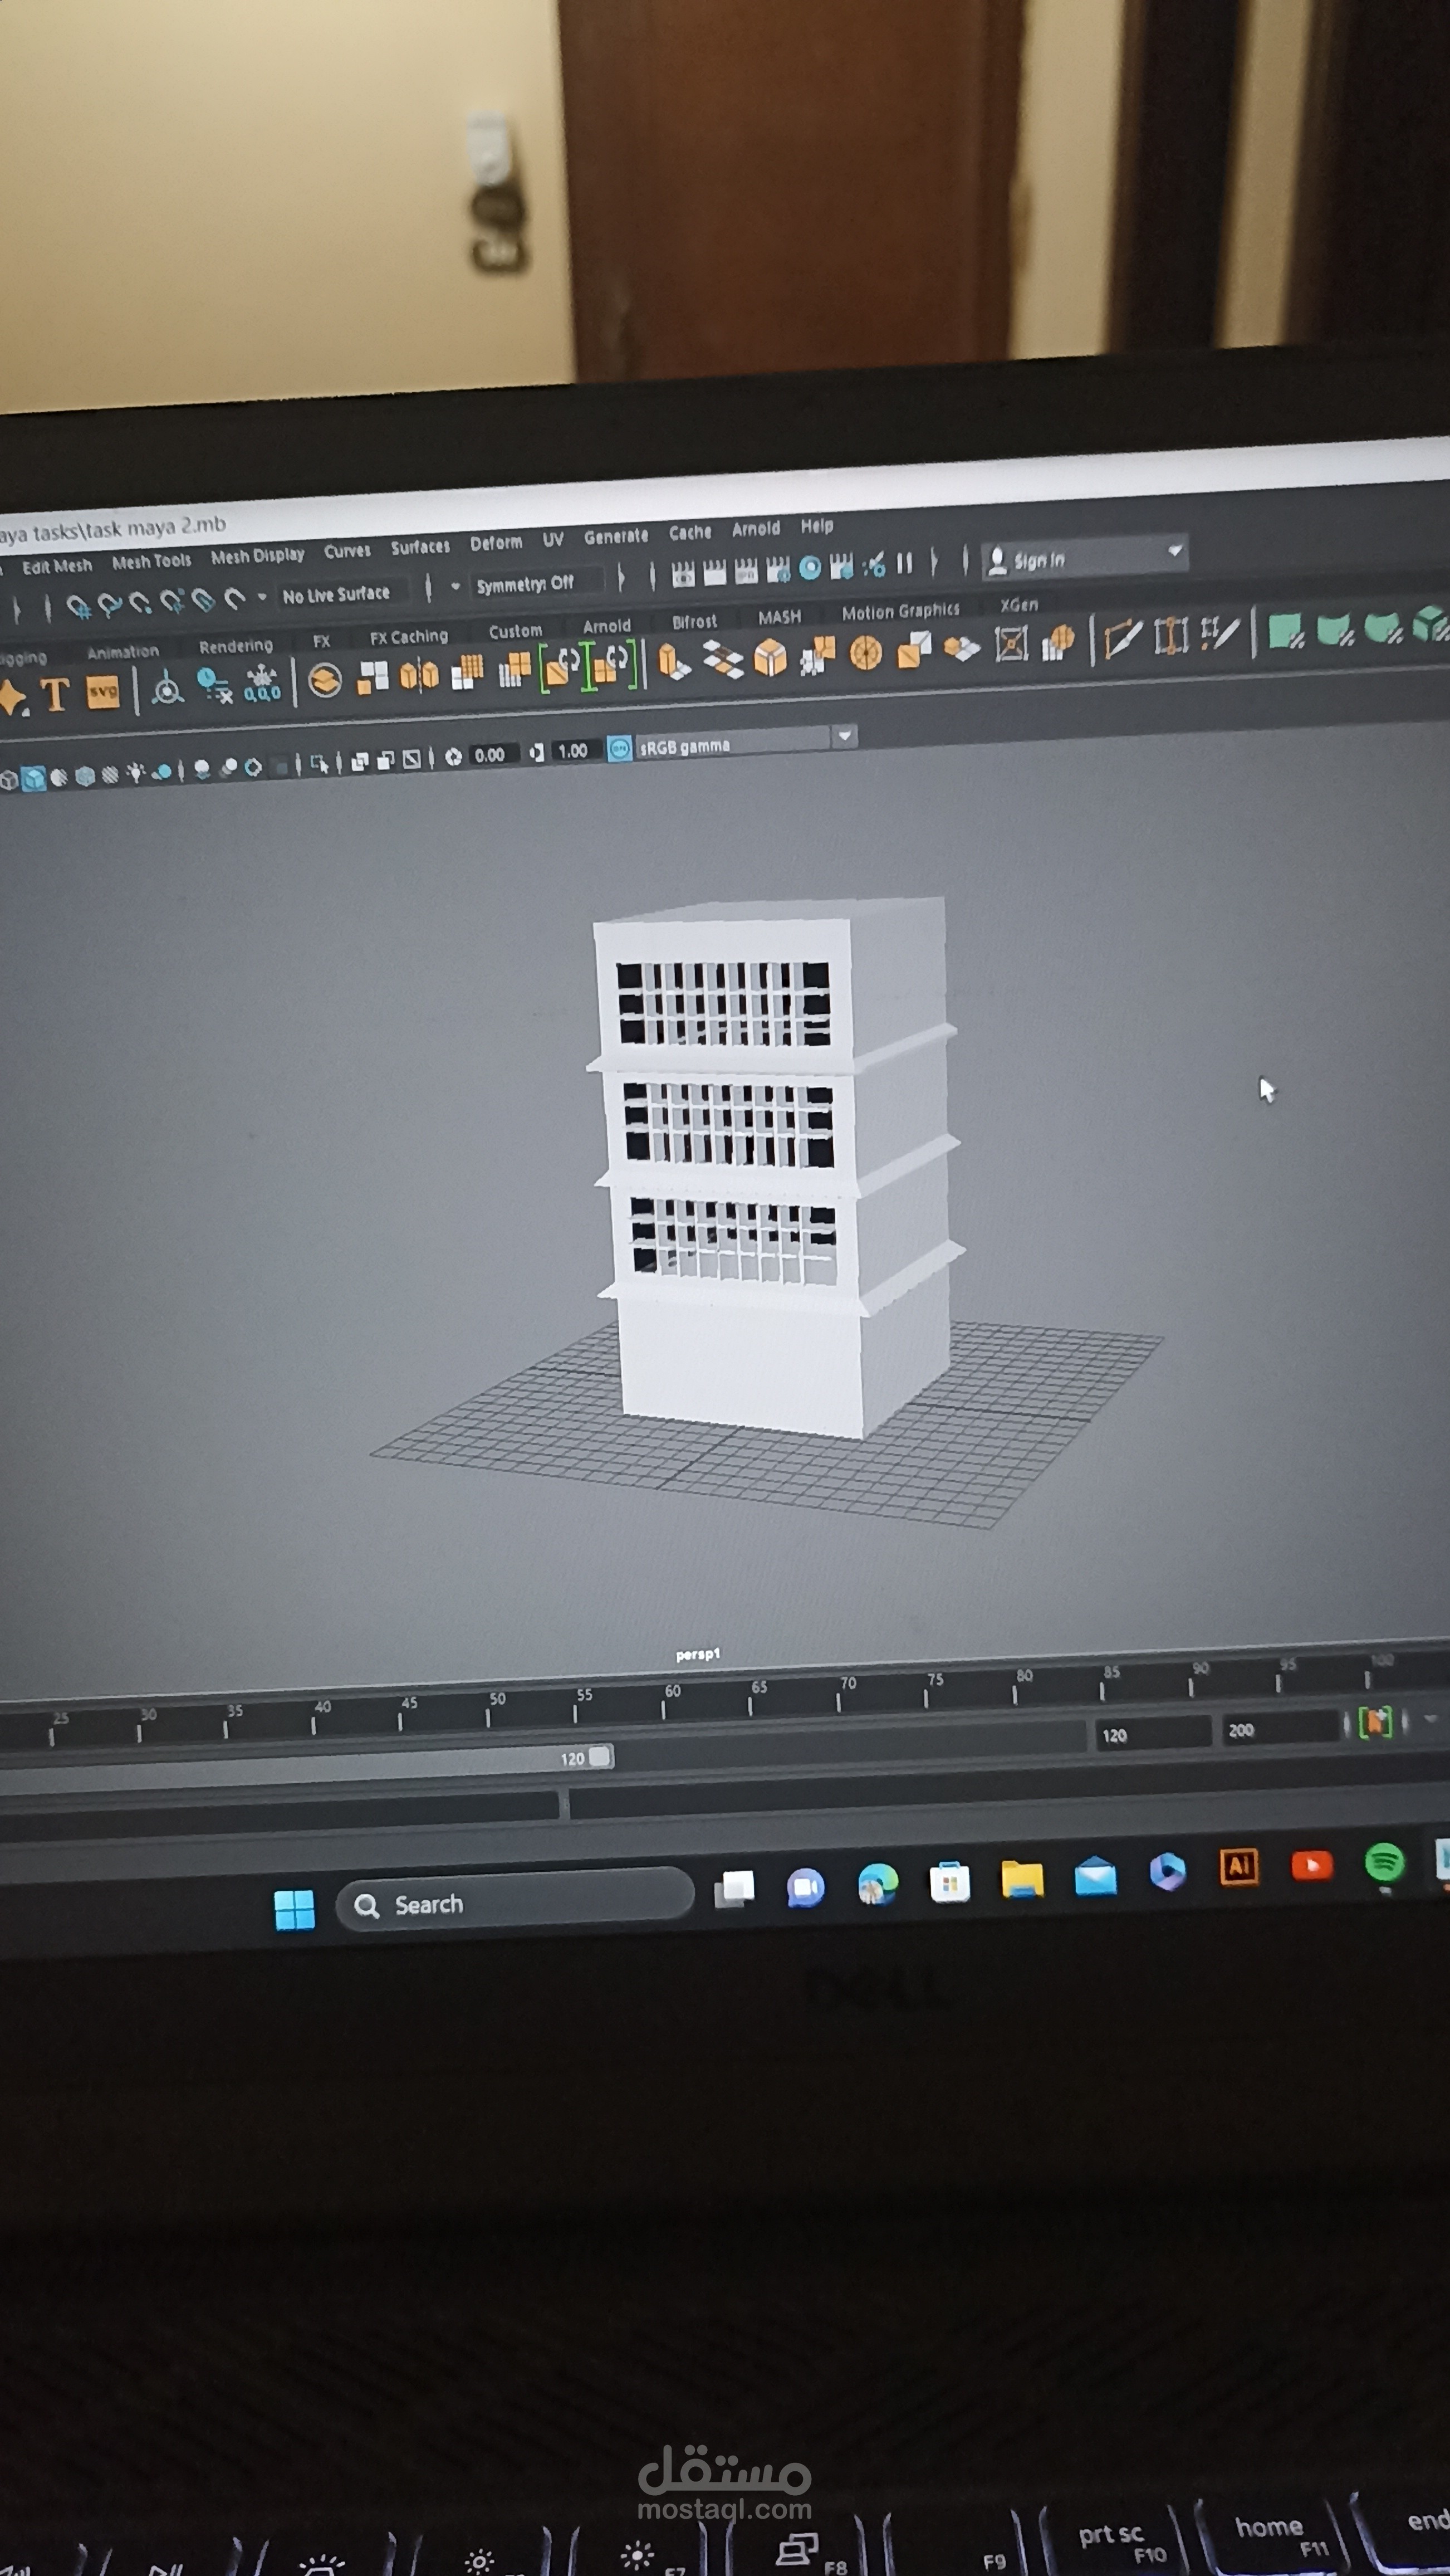Open the Symmetry: Off dropdown
This screenshot has width=1450, height=2576.
[538, 582]
